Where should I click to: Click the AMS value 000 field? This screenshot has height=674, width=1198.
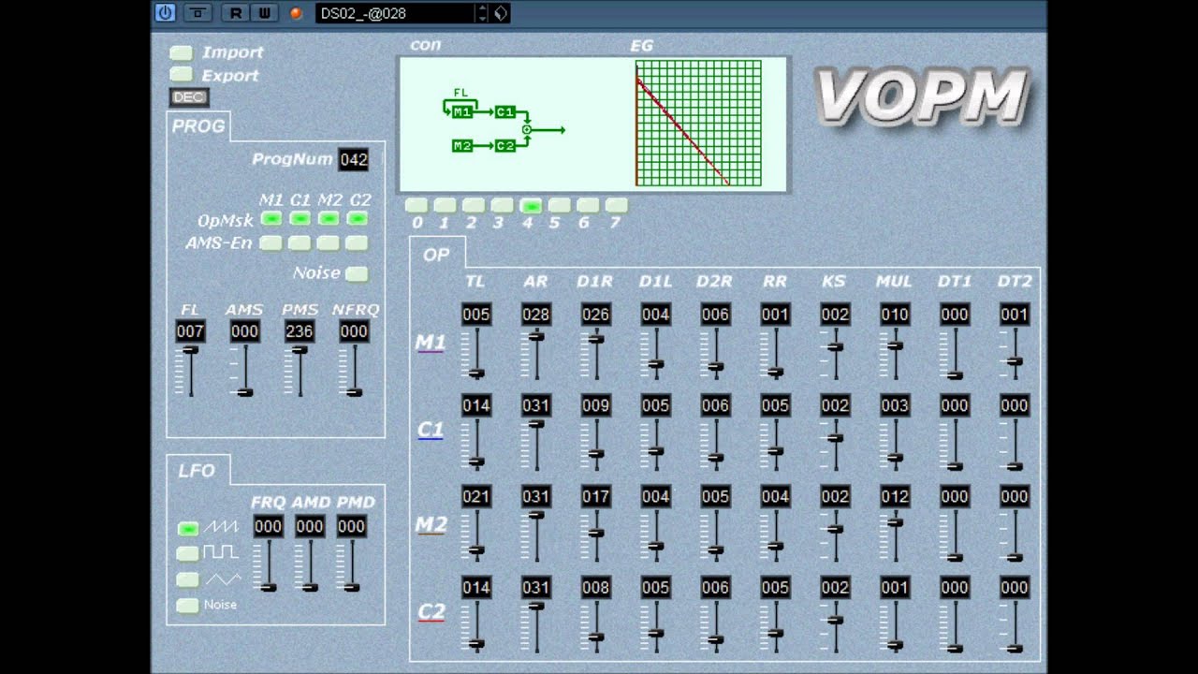[244, 331]
